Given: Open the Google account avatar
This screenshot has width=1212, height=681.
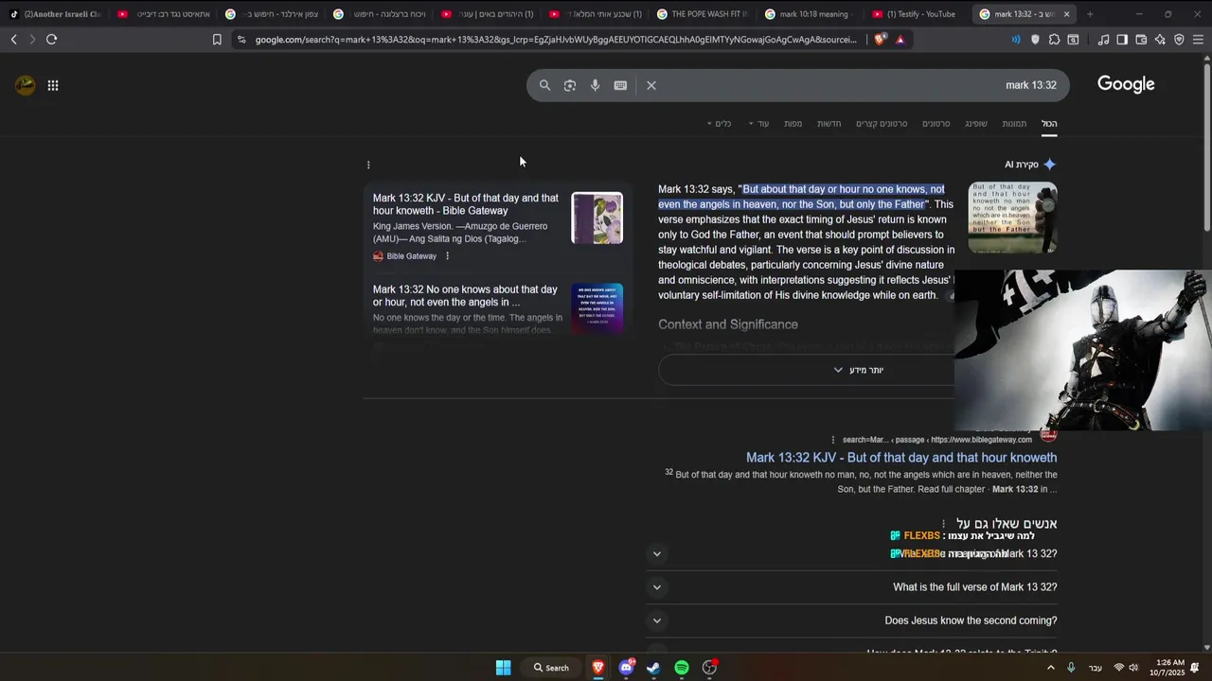Looking at the screenshot, I should (26, 85).
